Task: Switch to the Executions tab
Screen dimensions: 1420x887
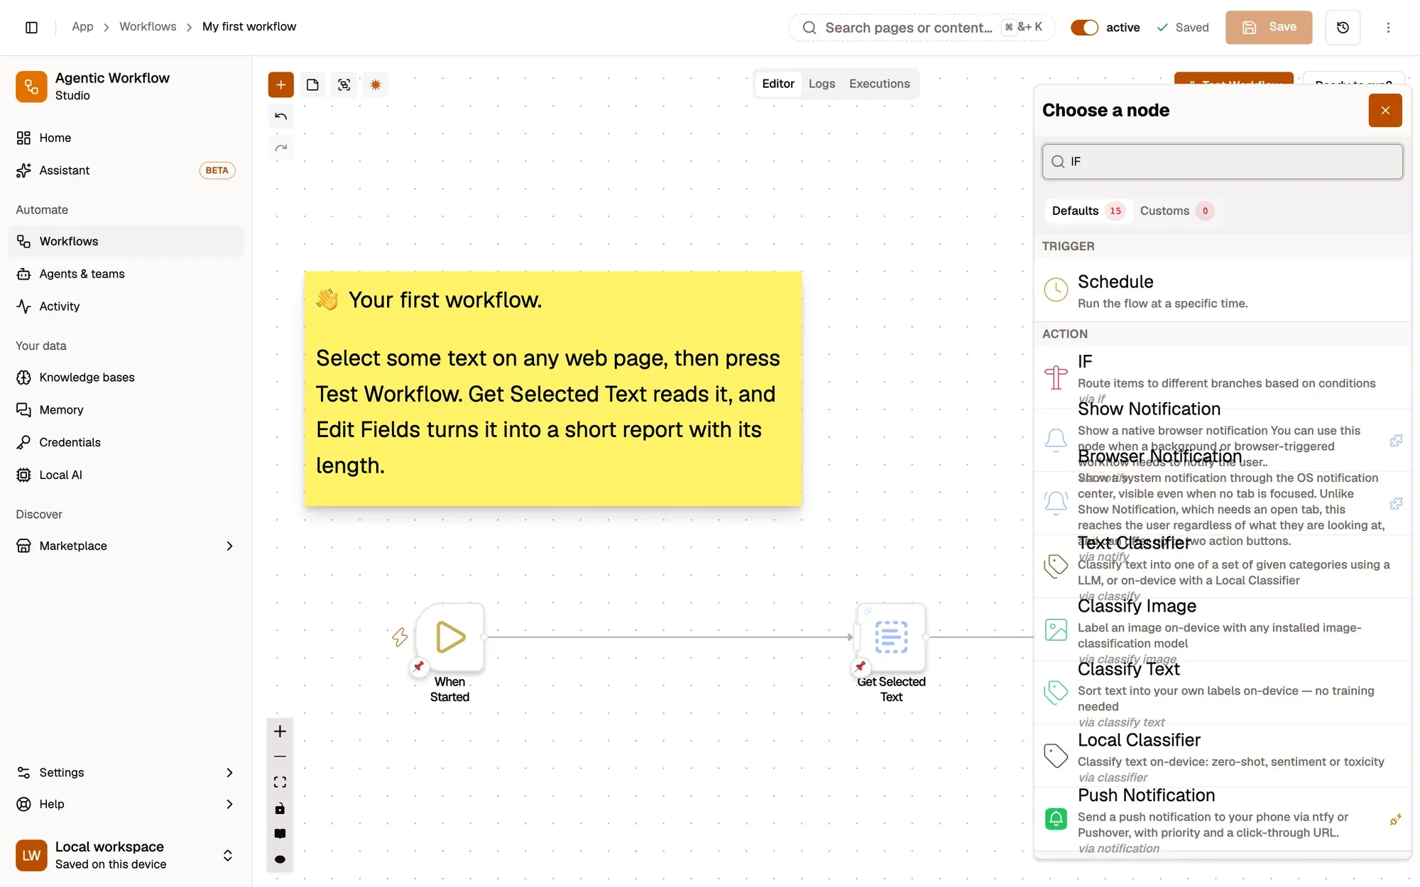Action: [x=879, y=84]
